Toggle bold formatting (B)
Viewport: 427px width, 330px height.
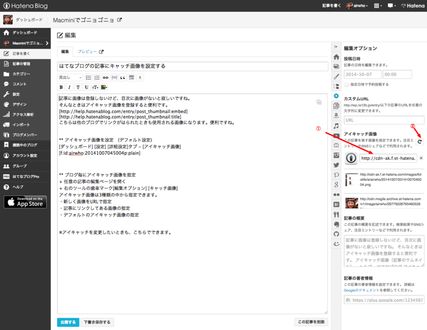point(61,87)
